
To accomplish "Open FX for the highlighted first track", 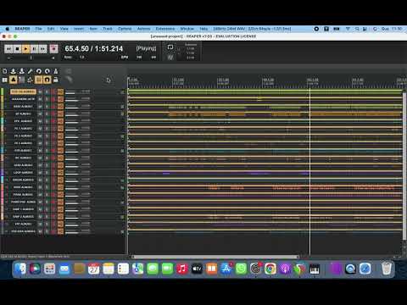I will [x=60, y=91].
